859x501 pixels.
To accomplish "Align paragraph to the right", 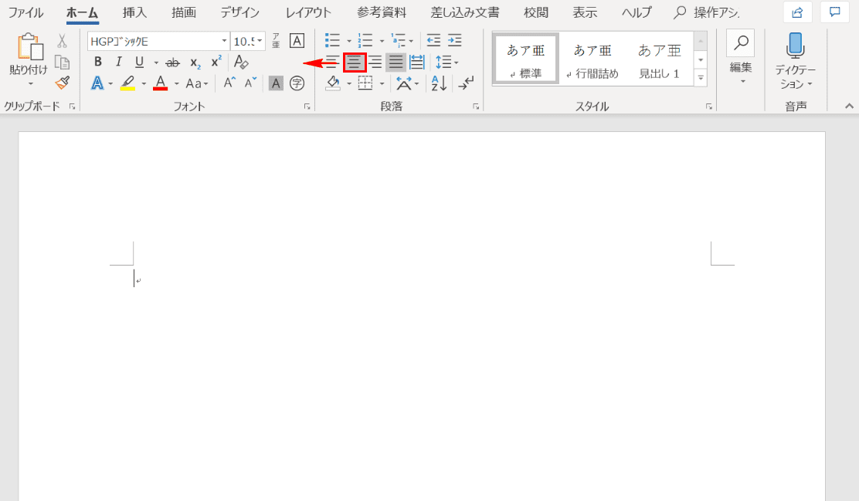I will (x=375, y=63).
